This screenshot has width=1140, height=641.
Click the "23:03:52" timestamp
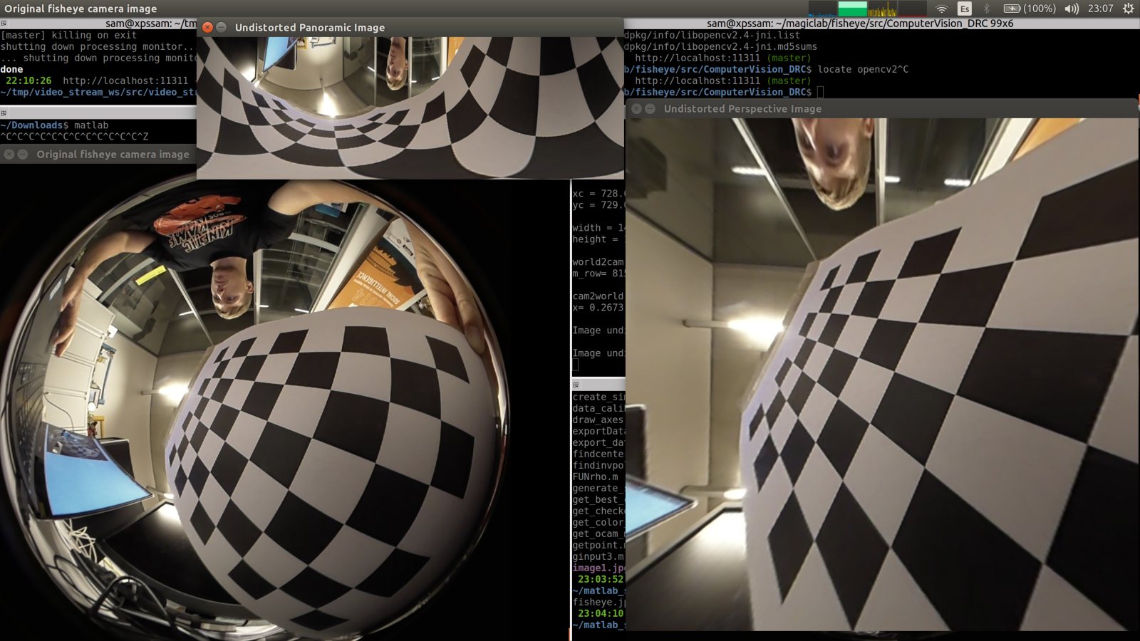point(601,579)
